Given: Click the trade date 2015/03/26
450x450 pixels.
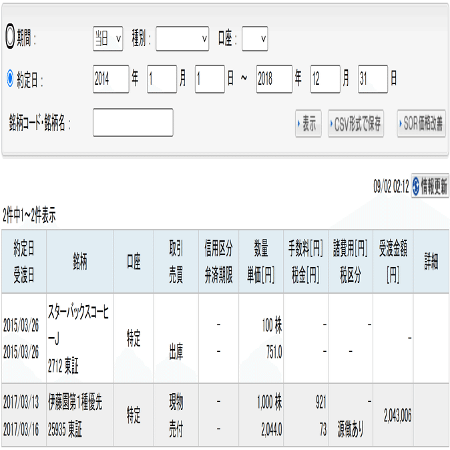Looking at the screenshot, I should 21,325.
